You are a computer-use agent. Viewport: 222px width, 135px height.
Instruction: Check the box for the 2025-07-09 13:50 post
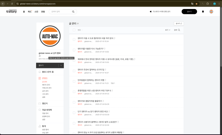click(74, 50)
